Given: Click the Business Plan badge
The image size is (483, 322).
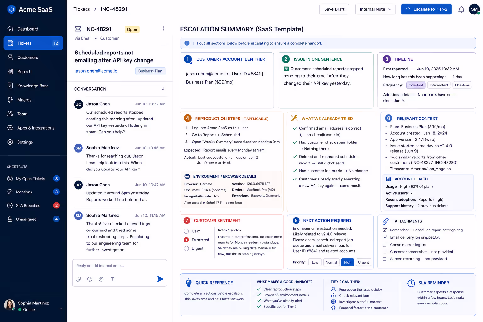Looking at the screenshot, I should pyautogui.click(x=150, y=71).
